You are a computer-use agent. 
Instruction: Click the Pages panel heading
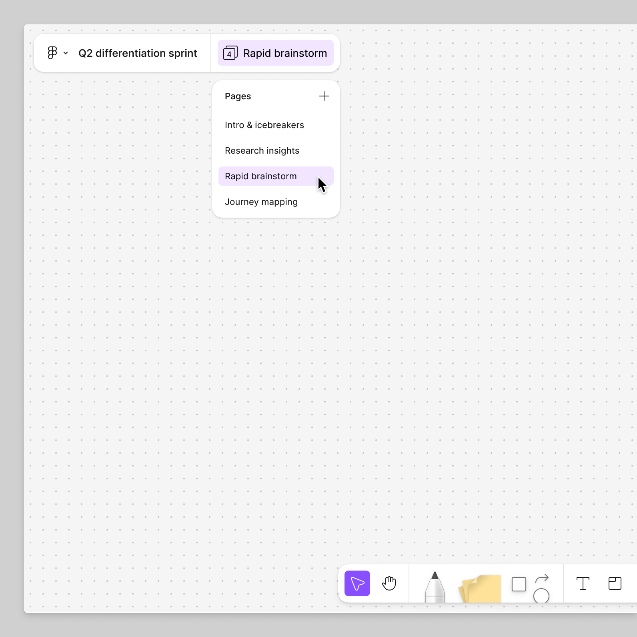[x=238, y=96]
